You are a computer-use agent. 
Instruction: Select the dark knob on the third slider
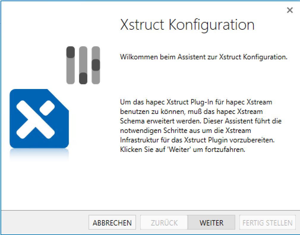[x=96, y=65]
